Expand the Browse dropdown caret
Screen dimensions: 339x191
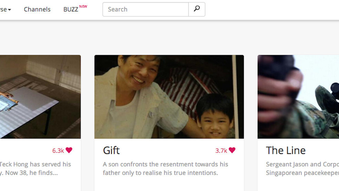9,10
